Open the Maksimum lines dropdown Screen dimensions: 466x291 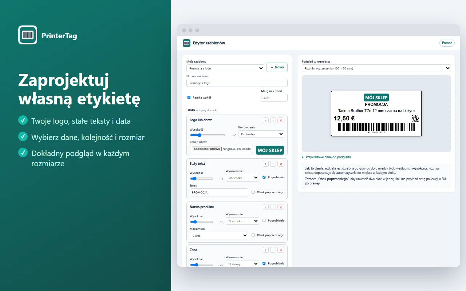pyautogui.click(x=219, y=236)
